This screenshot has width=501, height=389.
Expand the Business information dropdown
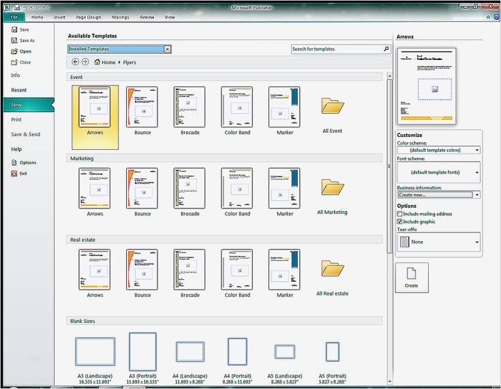[x=476, y=195]
